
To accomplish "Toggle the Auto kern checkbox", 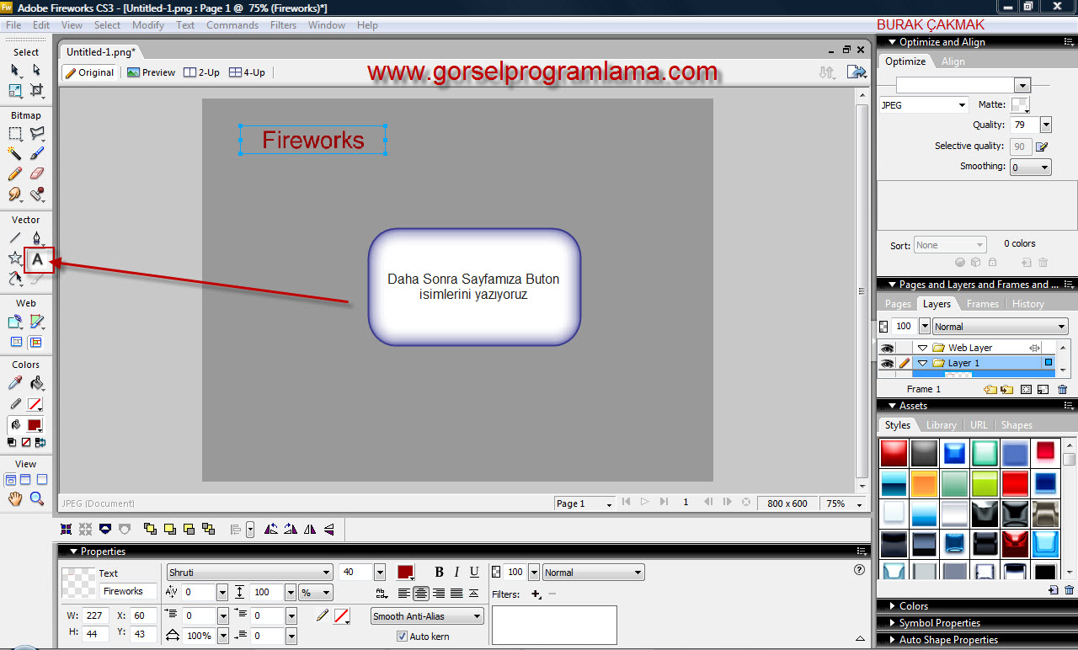I will [x=402, y=637].
